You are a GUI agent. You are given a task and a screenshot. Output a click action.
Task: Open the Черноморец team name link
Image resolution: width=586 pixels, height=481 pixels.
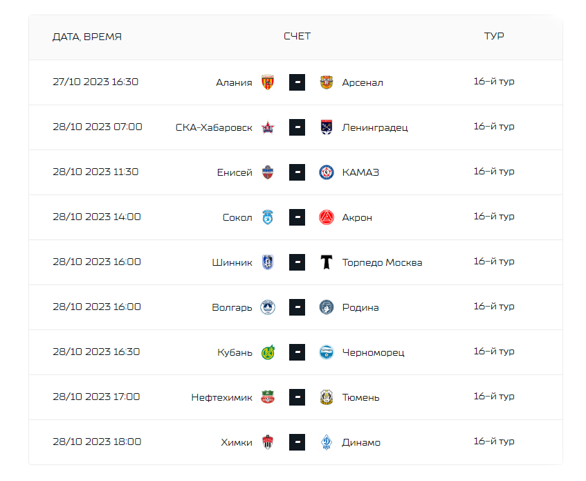373,353
